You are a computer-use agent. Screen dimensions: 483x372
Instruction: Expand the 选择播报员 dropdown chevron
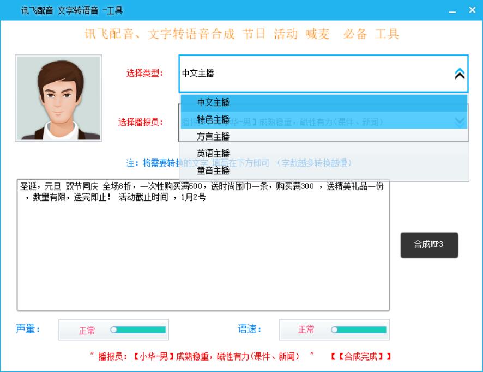pyautogui.click(x=460, y=121)
